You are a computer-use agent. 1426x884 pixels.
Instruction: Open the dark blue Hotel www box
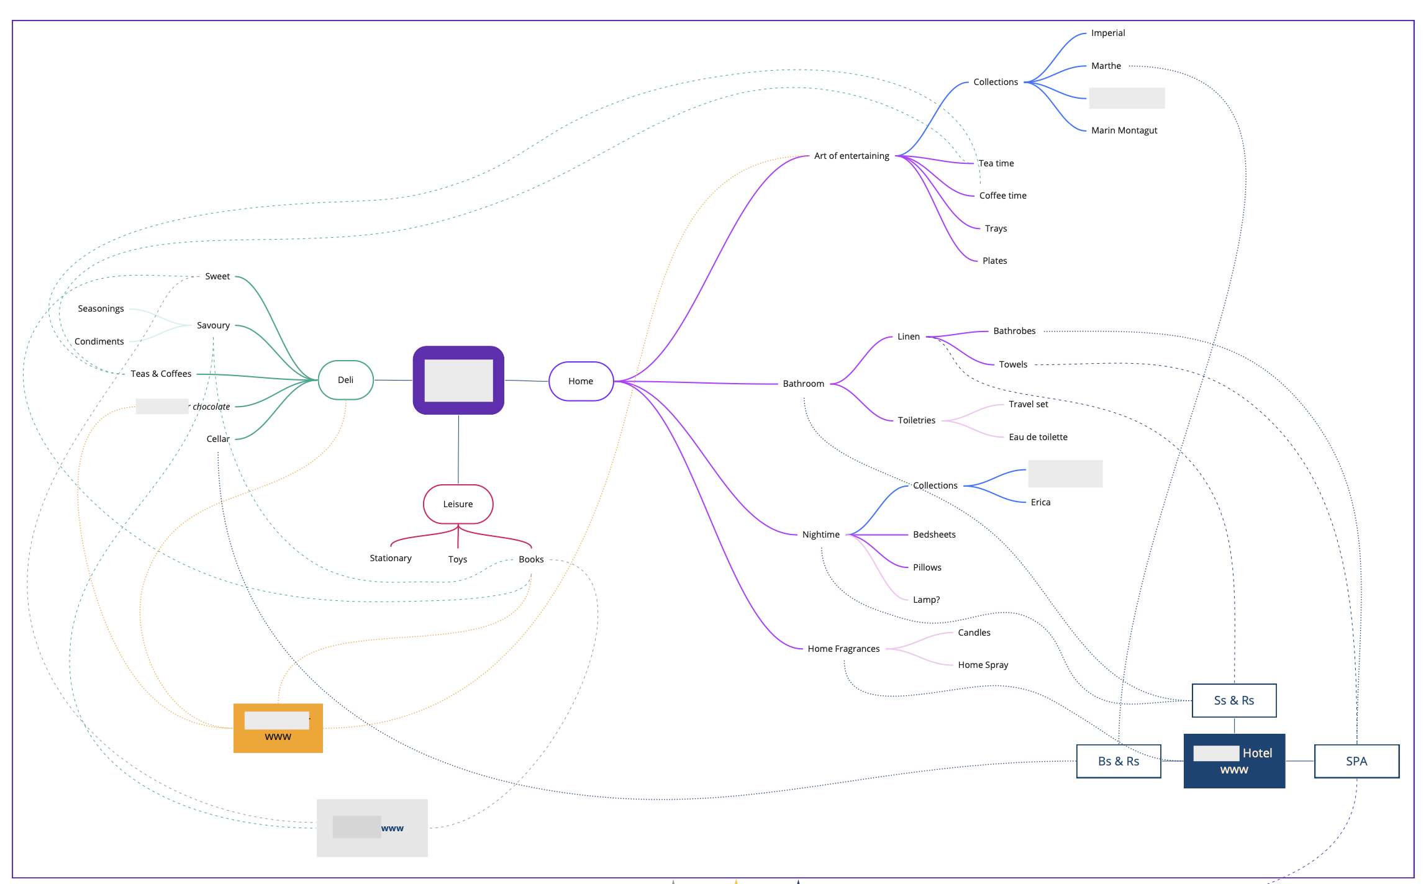(1233, 761)
